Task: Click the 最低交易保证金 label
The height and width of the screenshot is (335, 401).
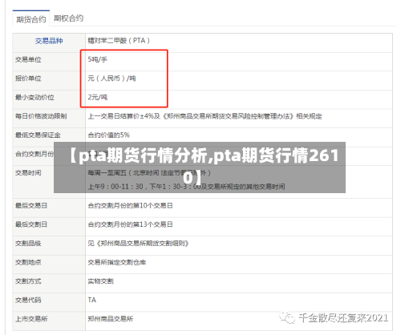Action: [x=38, y=135]
